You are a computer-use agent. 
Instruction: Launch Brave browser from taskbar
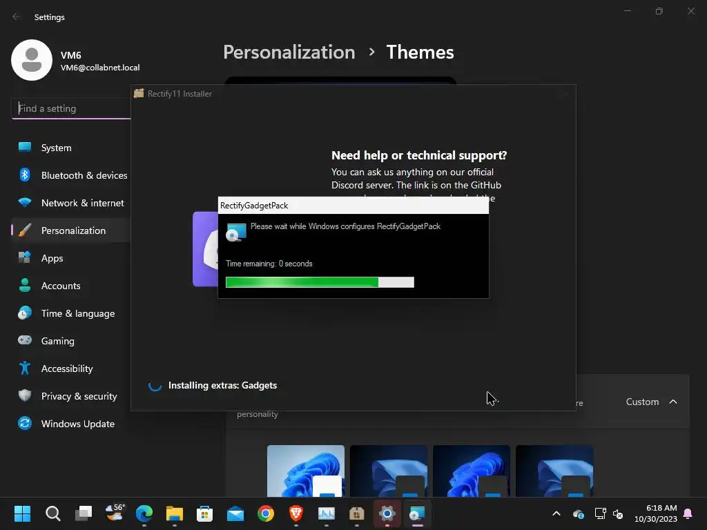click(x=296, y=513)
